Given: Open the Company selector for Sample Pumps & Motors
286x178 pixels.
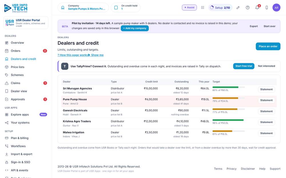Looking at the screenshot, I should tap(83, 7).
